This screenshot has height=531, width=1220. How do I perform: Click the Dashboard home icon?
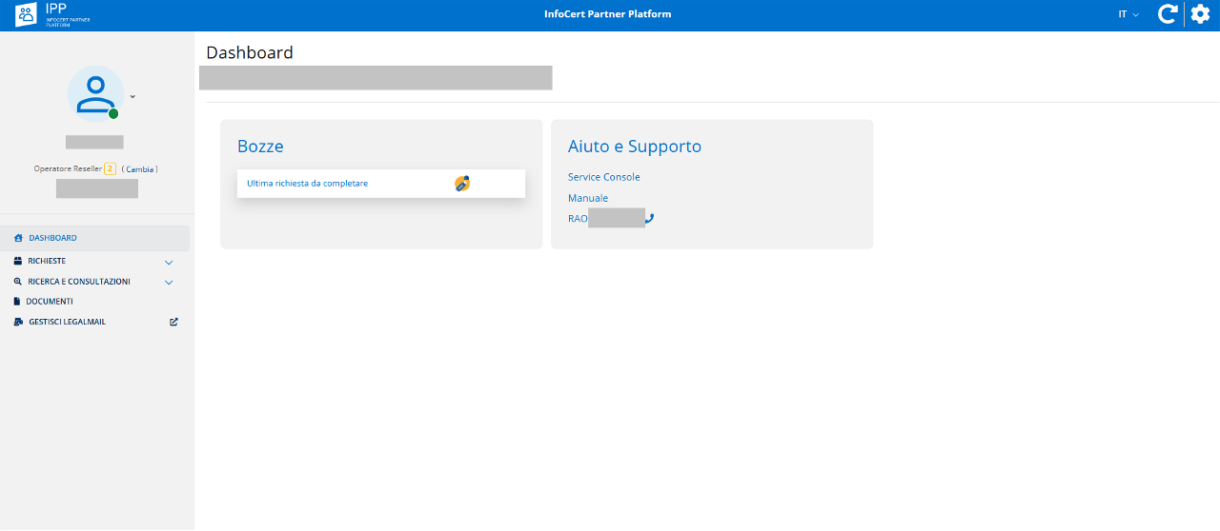click(18, 238)
